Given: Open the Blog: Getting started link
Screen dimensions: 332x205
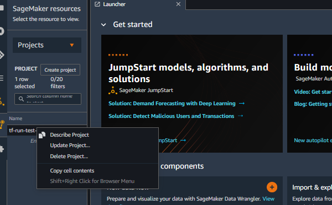Looking at the screenshot, I should point(313,104).
